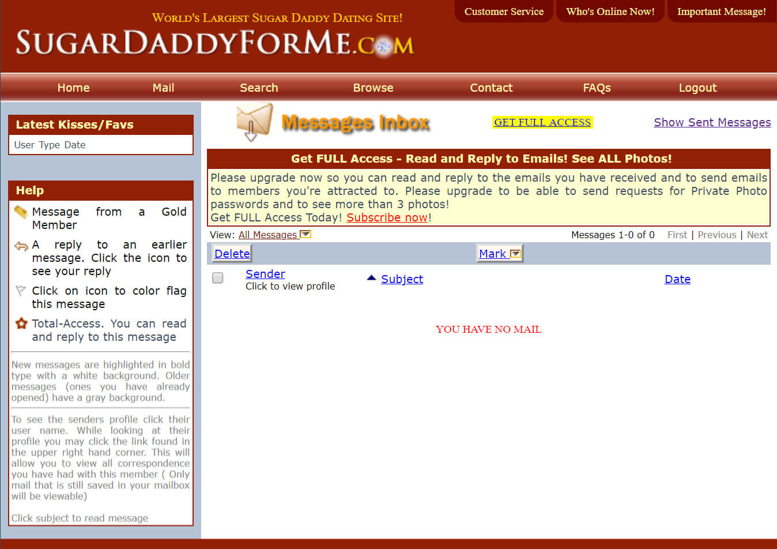
Task: Sort messages by Subject column
Action: click(402, 279)
